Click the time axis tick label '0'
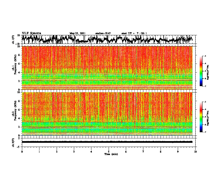Screen dimensions: 220x170 pos(22,152)
